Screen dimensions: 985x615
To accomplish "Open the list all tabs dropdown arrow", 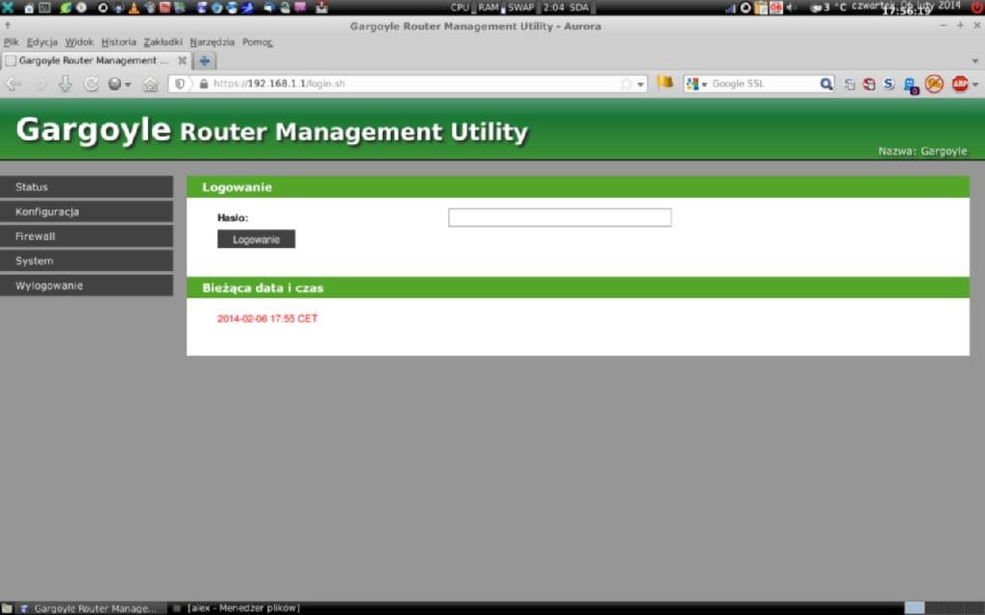I will tap(975, 61).
